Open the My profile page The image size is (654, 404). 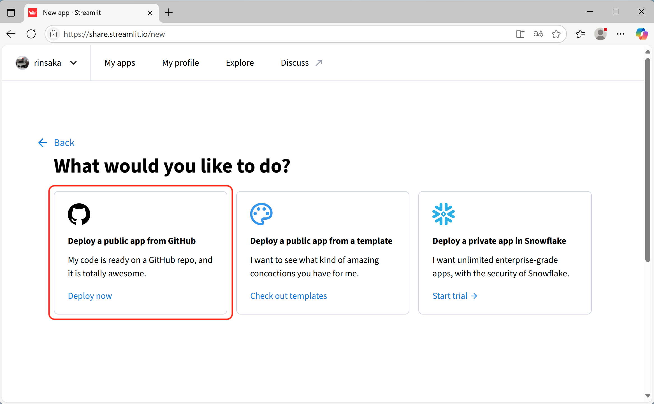tap(180, 63)
